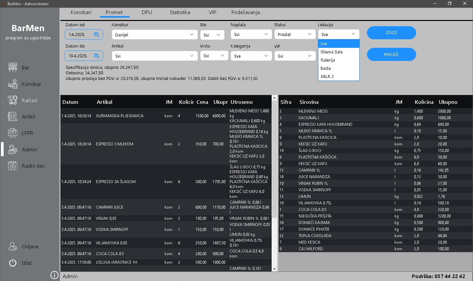Image resolution: width=473 pixels, height=281 pixels.
Task: Open the Status dropdown set to Prodat
Action: [309, 34]
